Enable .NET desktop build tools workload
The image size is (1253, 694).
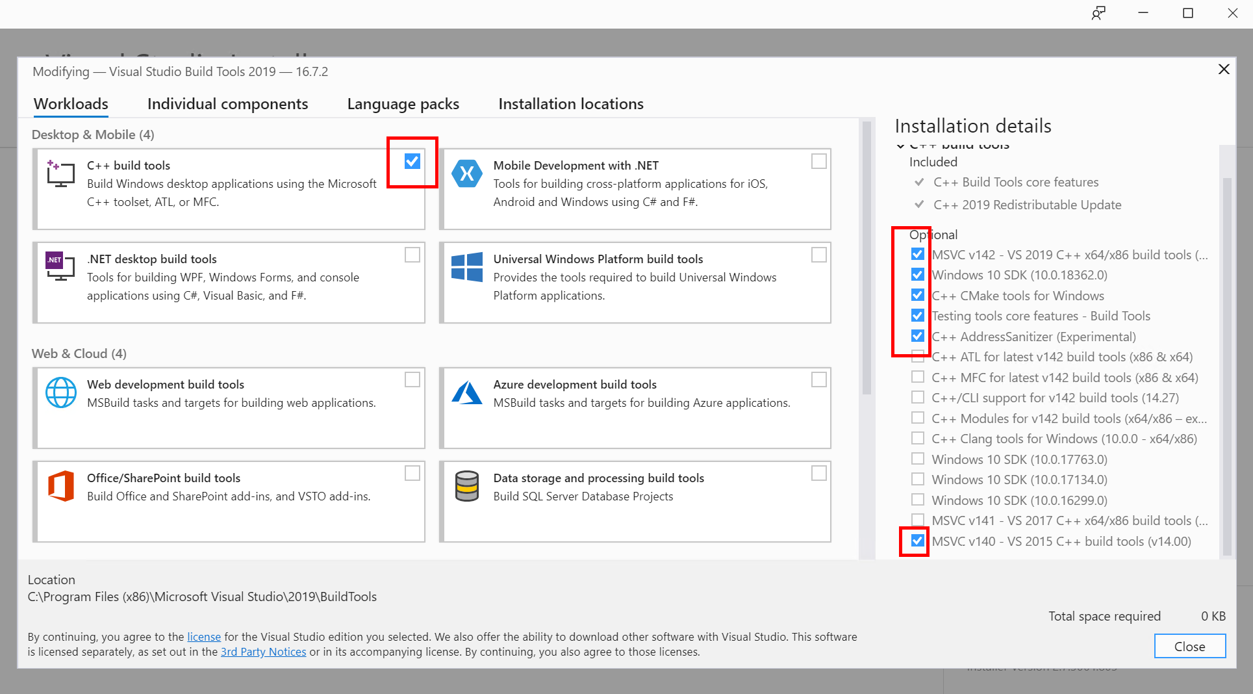[x=412, y=255]
